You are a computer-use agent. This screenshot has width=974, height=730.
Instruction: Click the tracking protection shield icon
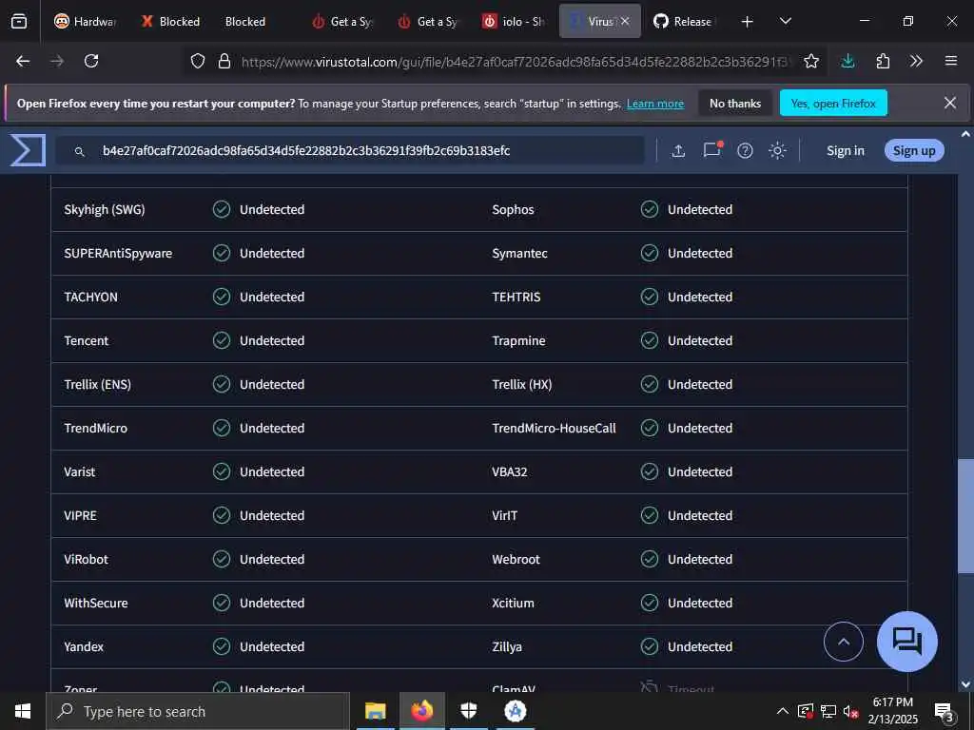click(x=198, y=61)
